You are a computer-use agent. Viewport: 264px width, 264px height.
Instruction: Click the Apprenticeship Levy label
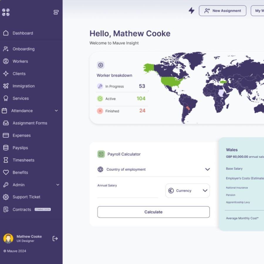tap(238, 202)
